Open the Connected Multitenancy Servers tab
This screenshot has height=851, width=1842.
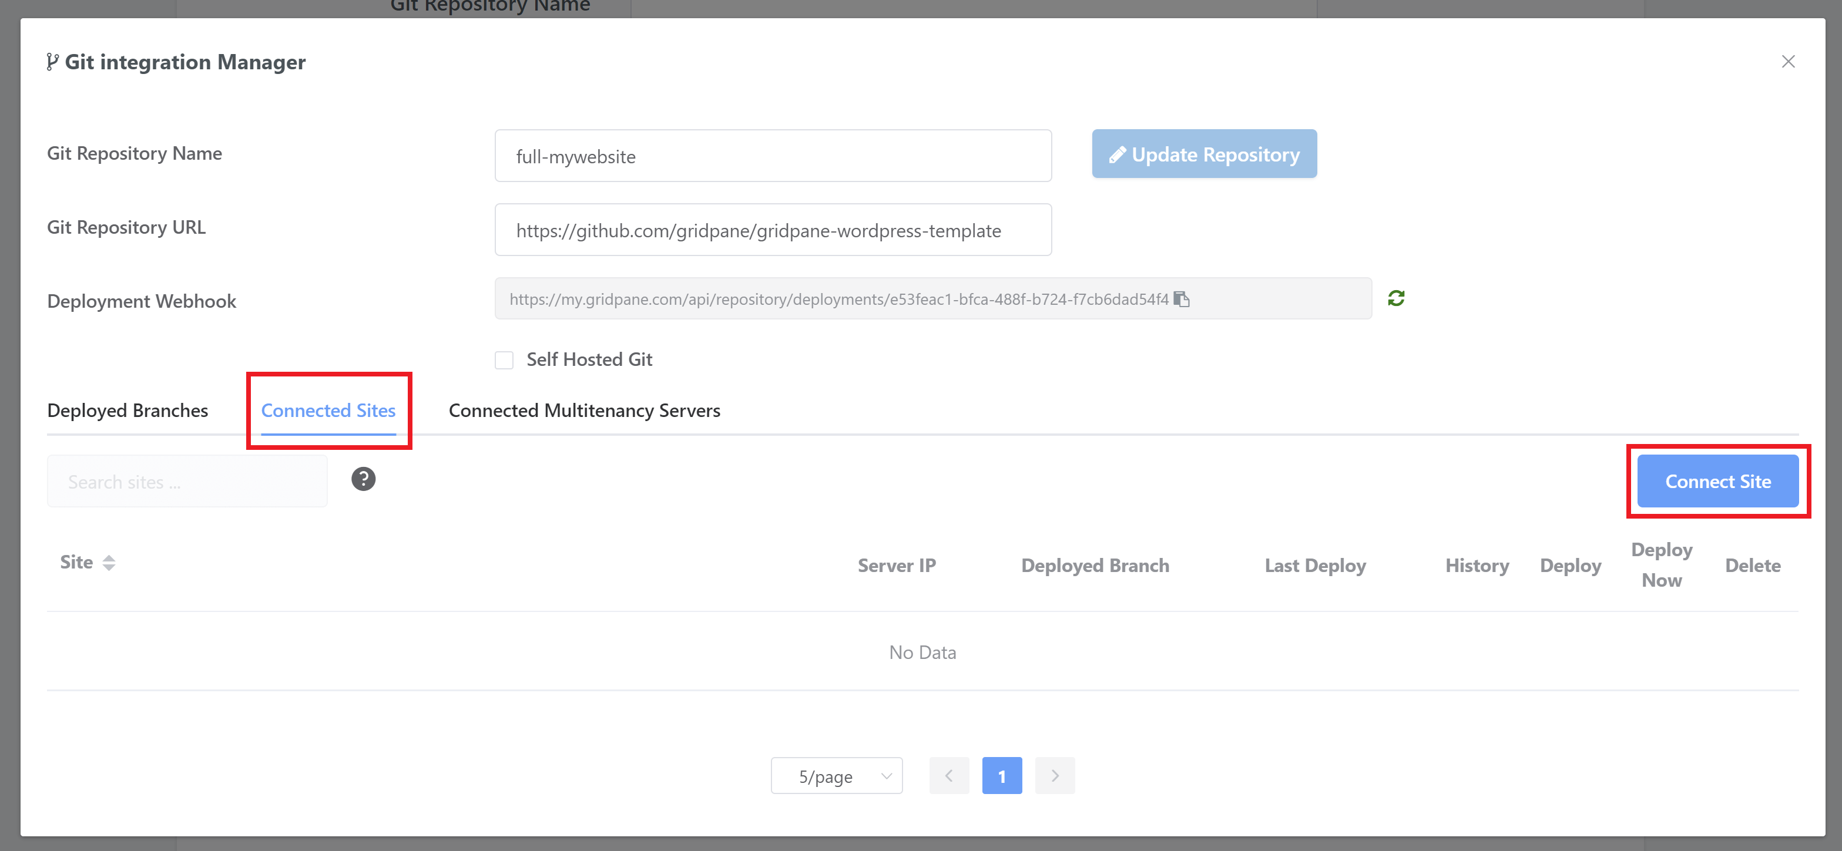[584, 411]
